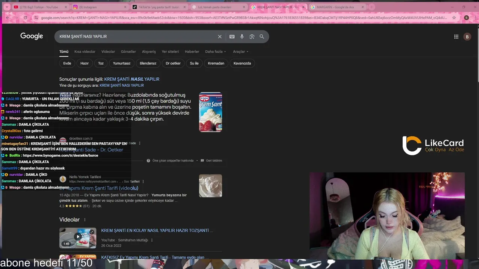479x269 pixels.
Task: Switch to the Alışveriş tab
Action: pos(149,52)
